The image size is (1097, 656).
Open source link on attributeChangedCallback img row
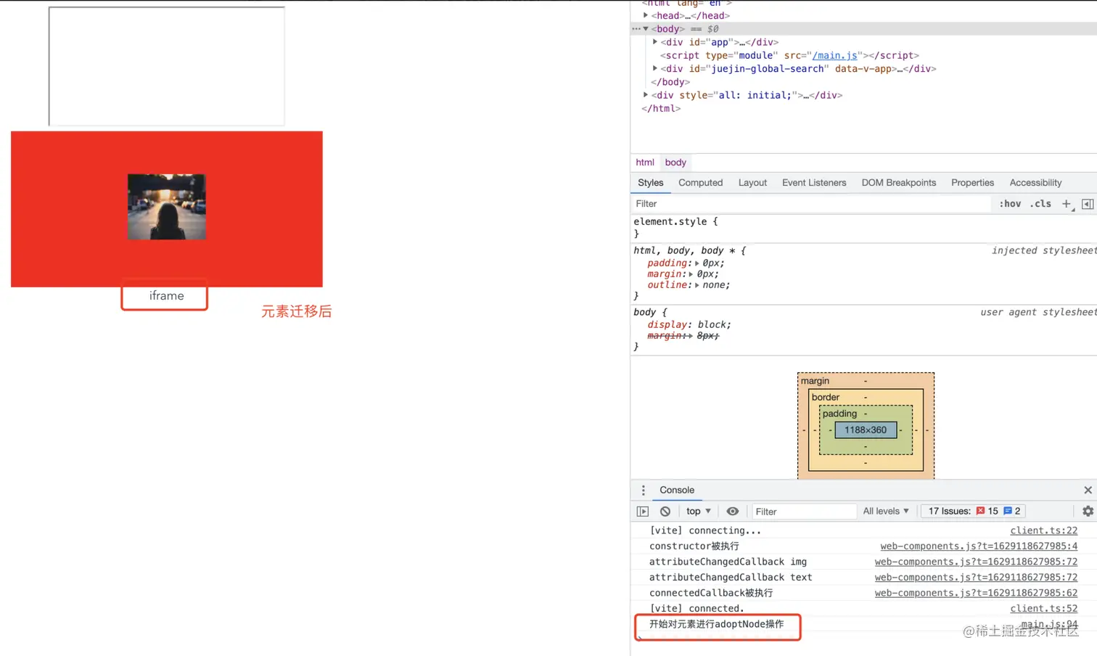coord(976,562)
